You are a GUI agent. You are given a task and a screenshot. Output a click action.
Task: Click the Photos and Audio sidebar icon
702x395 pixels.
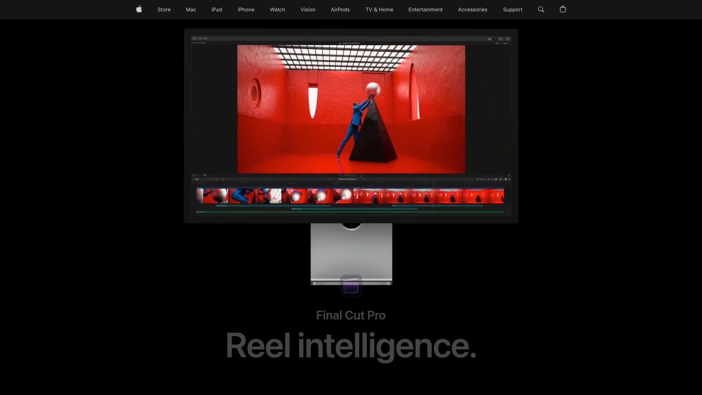click(200, 38)
